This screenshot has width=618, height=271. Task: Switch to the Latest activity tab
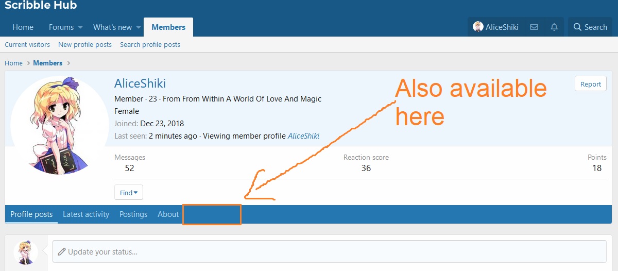pyautogui.click(x=86, y=214)
